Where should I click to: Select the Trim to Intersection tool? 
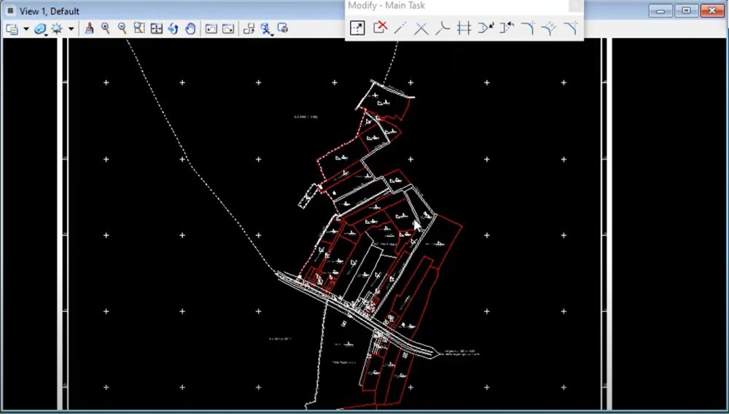(421, 28)
